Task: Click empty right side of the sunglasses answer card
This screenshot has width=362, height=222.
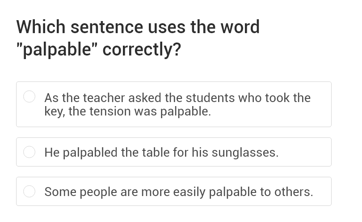Action: (x=308, y=152)
